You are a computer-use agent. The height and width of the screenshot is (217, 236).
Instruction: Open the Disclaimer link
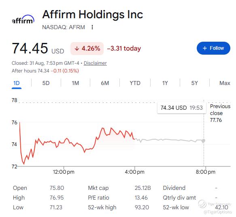tap(95, 63)
